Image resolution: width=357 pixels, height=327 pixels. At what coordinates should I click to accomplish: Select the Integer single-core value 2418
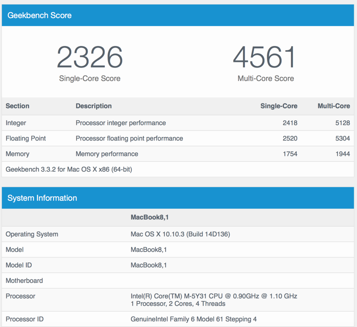point(290,123)
